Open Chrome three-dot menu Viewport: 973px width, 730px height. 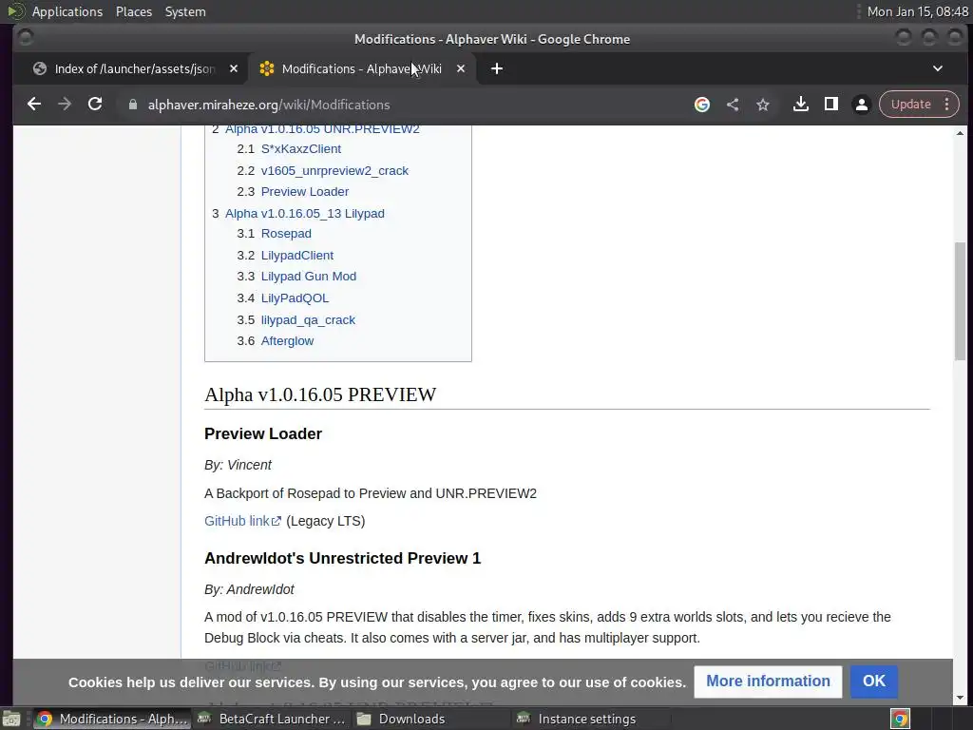[x=947, y=105]
